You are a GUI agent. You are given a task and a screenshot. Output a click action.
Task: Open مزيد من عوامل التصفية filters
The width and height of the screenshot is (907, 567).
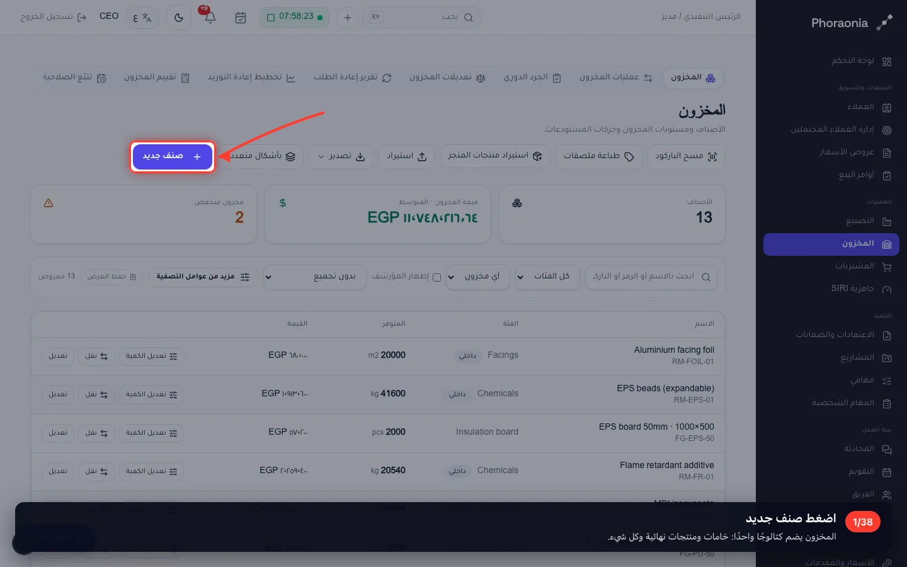[203, 277]
